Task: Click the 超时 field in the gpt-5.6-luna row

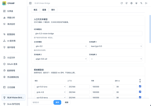Action: tap(126, 87)
